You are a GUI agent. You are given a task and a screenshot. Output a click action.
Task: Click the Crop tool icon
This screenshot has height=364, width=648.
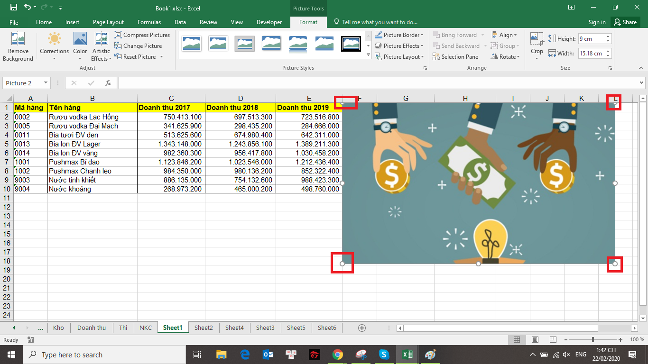(x=537, y=39)
